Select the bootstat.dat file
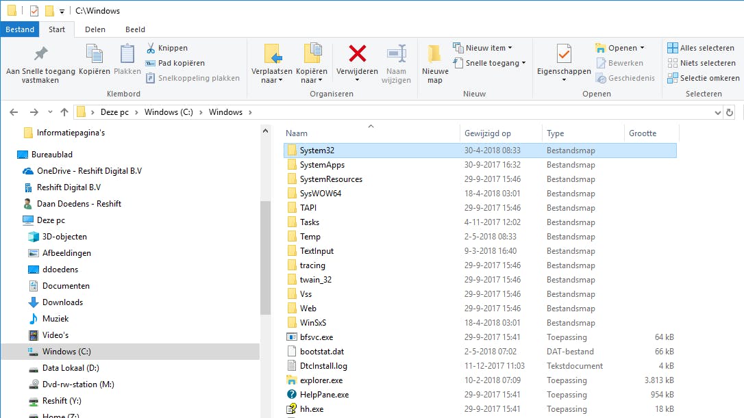Image resolution: width=744 pixels, height=418 pixels. pos(322,352)
